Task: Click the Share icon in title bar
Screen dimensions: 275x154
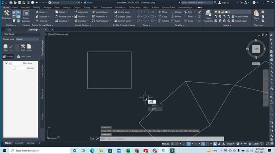Action: pyautogui.click(x=88, y=3)
